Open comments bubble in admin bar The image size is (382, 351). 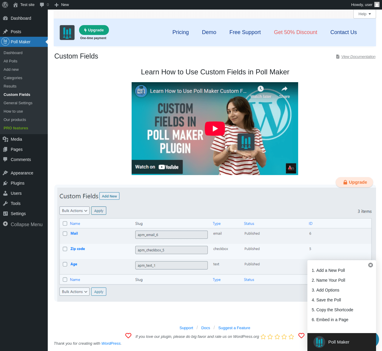(x=42, y=5)
